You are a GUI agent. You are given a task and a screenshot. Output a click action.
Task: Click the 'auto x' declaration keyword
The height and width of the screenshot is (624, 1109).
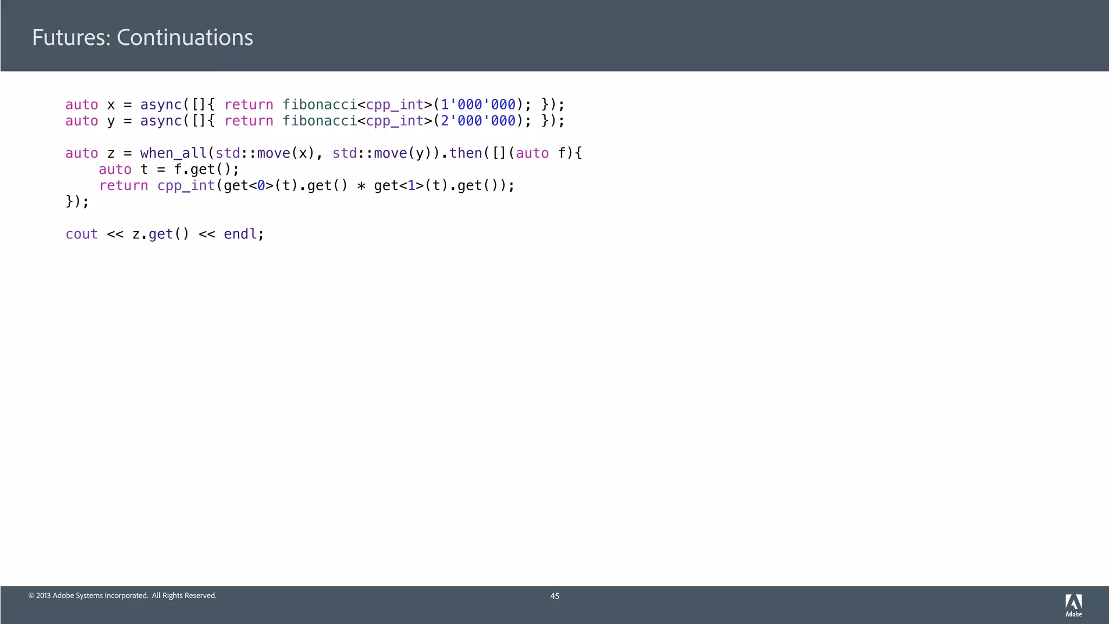click(82, 105)
